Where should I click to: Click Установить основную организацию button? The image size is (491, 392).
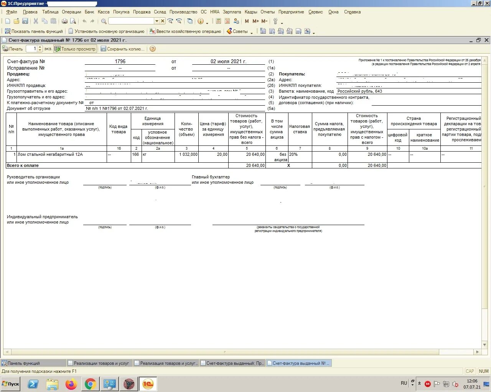point(106,31)
